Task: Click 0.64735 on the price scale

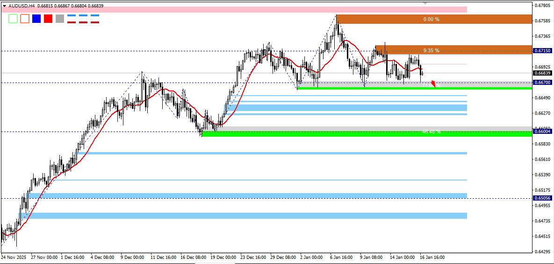Action: [x=543, y=221]
